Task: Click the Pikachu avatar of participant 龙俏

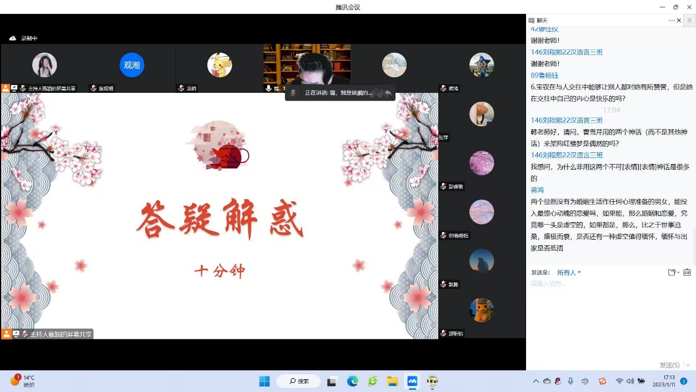Action: tap(219, 65)
